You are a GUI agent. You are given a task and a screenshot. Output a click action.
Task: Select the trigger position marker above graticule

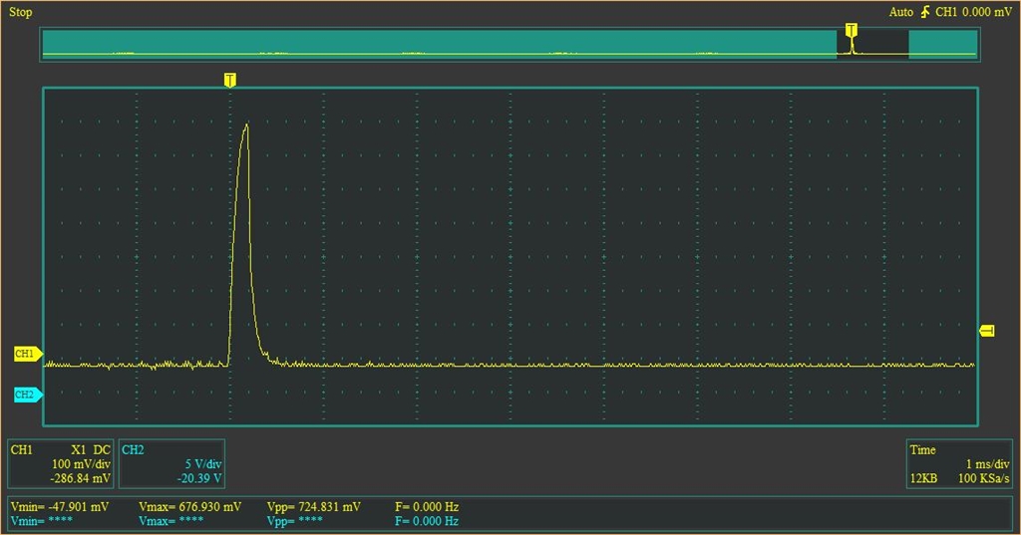(230, 80)
